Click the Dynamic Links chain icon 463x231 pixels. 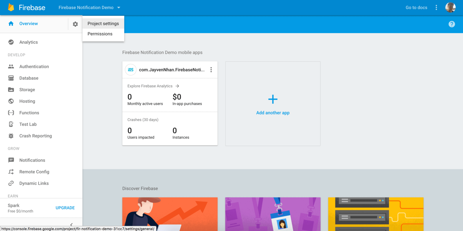(11, 183)
